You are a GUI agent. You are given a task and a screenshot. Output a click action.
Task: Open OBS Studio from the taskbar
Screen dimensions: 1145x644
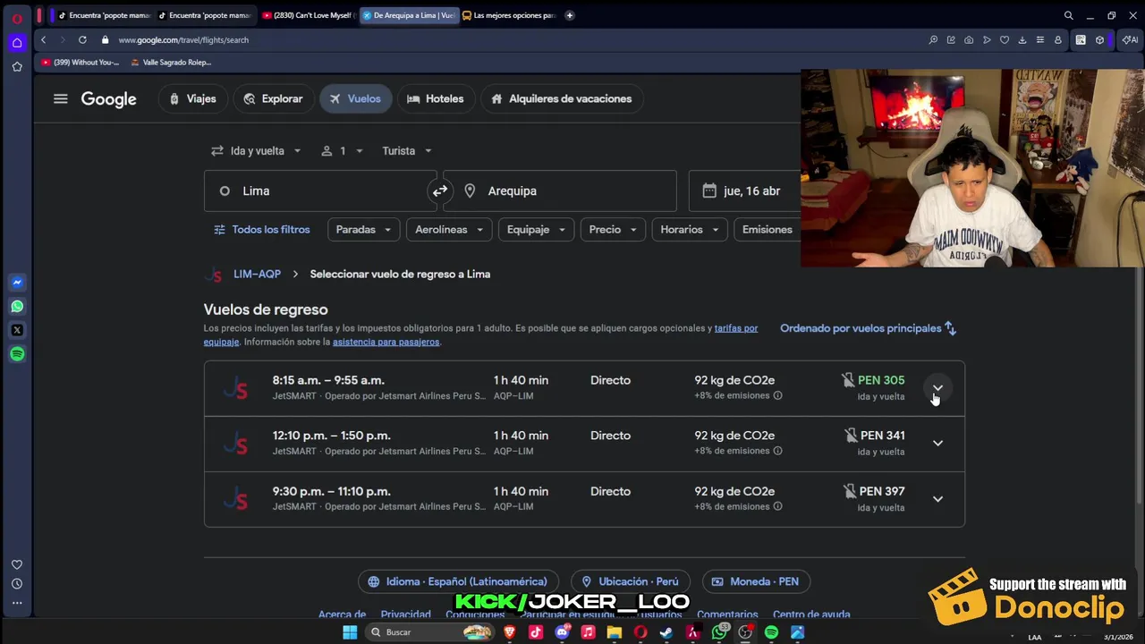745,632
